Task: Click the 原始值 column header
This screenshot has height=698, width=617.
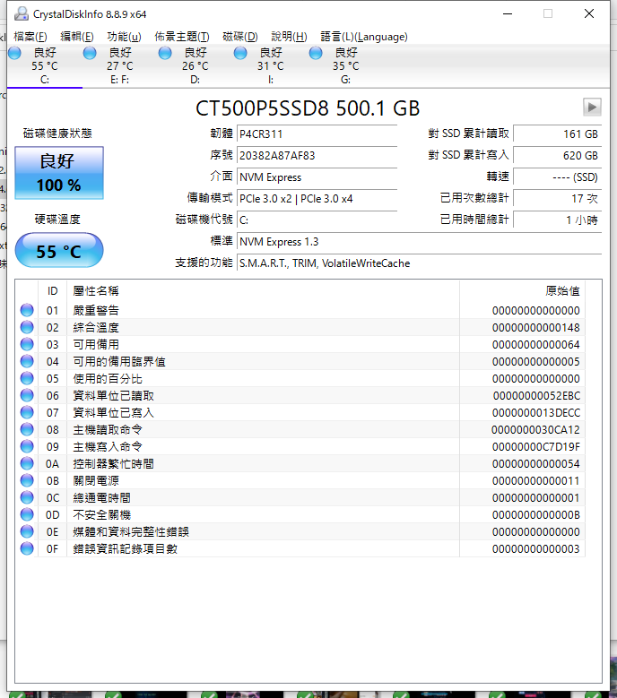Action: click(x=522, y=291)
